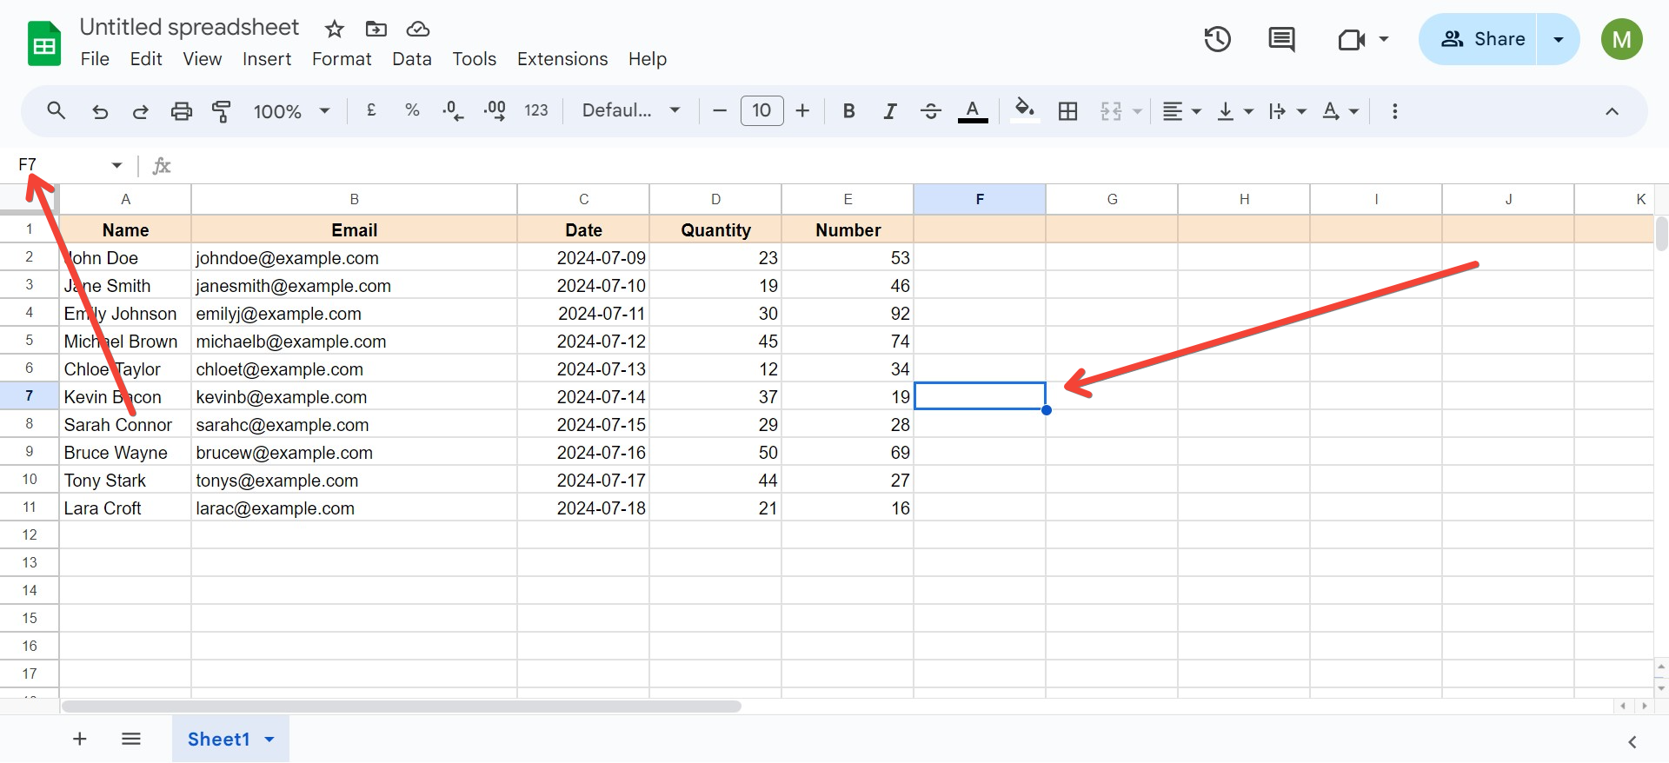Viewport: 1669px width, 763px height.
Task: Click the print icon
Action: tap(181, 111)
